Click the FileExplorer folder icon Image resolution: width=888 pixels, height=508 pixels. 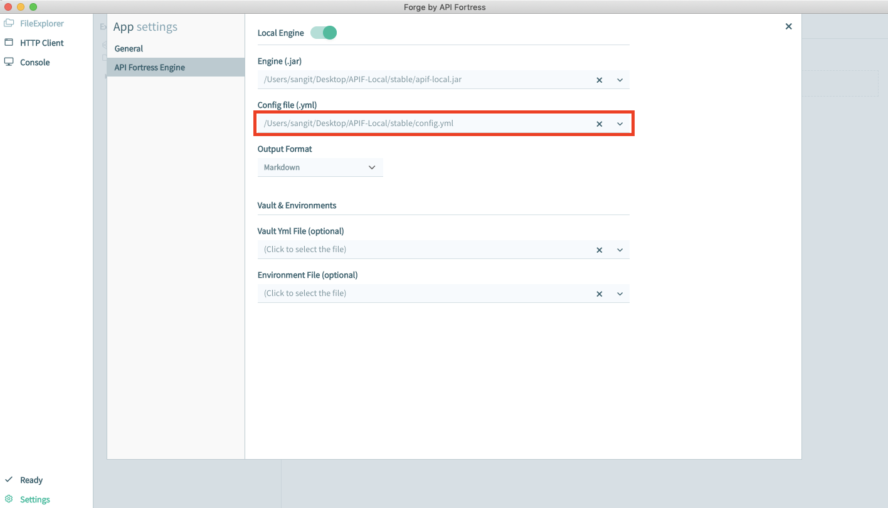click(9, 24)
